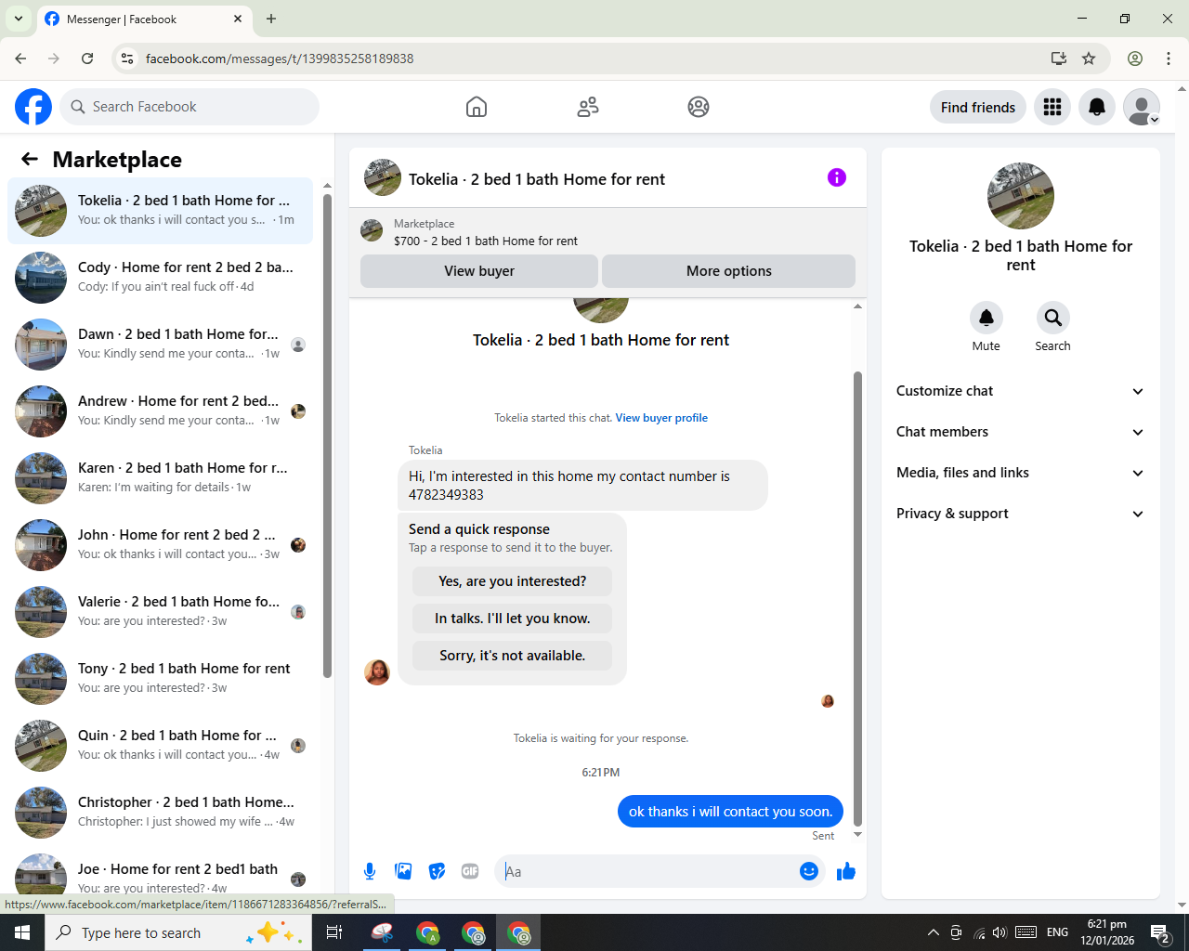Open the Dawn 2 bed 1 bath conversation
1189x951 pixels.
(x=160, y=345)
